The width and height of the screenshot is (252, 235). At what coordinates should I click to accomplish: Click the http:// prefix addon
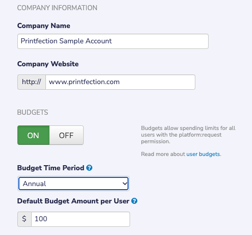[32, 82]
